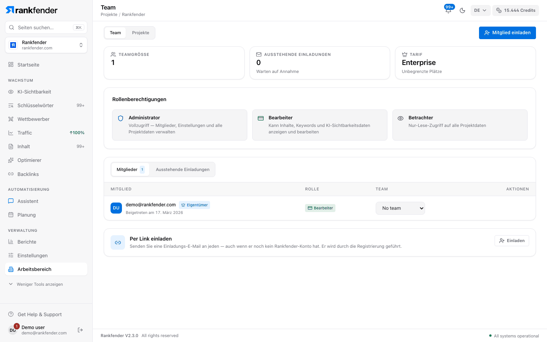Open Arbeitsbereich building icon
Screen dimensions: 547x342
pyautogui.click(x=11, y=269)
